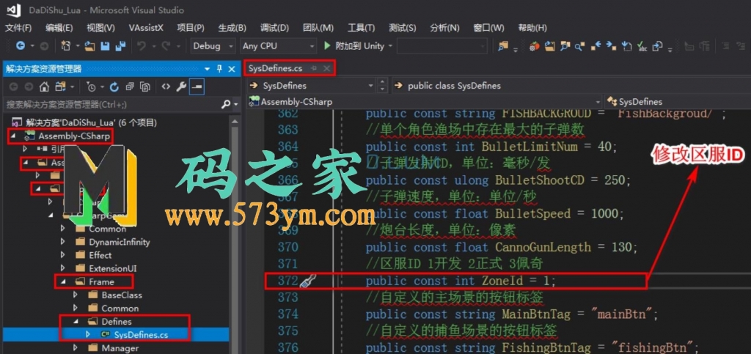Toggle auto-hide pin on Solution Explorer
Image resolution: width=751 pixels, height=354 pixels.
[x=219, y=69]
